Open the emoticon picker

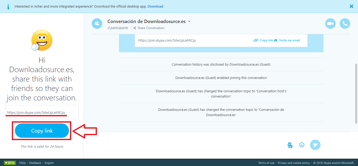click(302, 145)
